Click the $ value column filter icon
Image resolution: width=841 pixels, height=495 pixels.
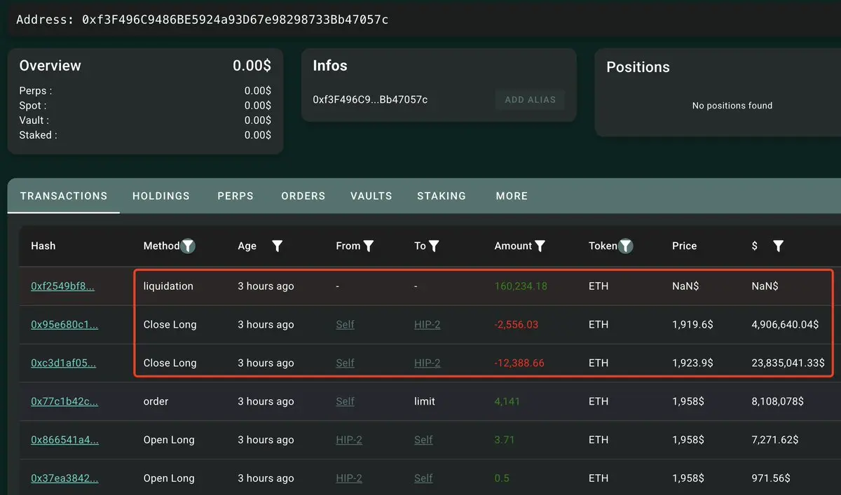point(778,246)
